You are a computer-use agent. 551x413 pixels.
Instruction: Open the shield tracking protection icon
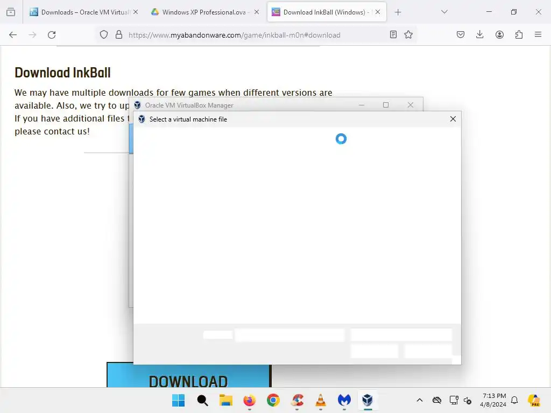click(104, 35)
